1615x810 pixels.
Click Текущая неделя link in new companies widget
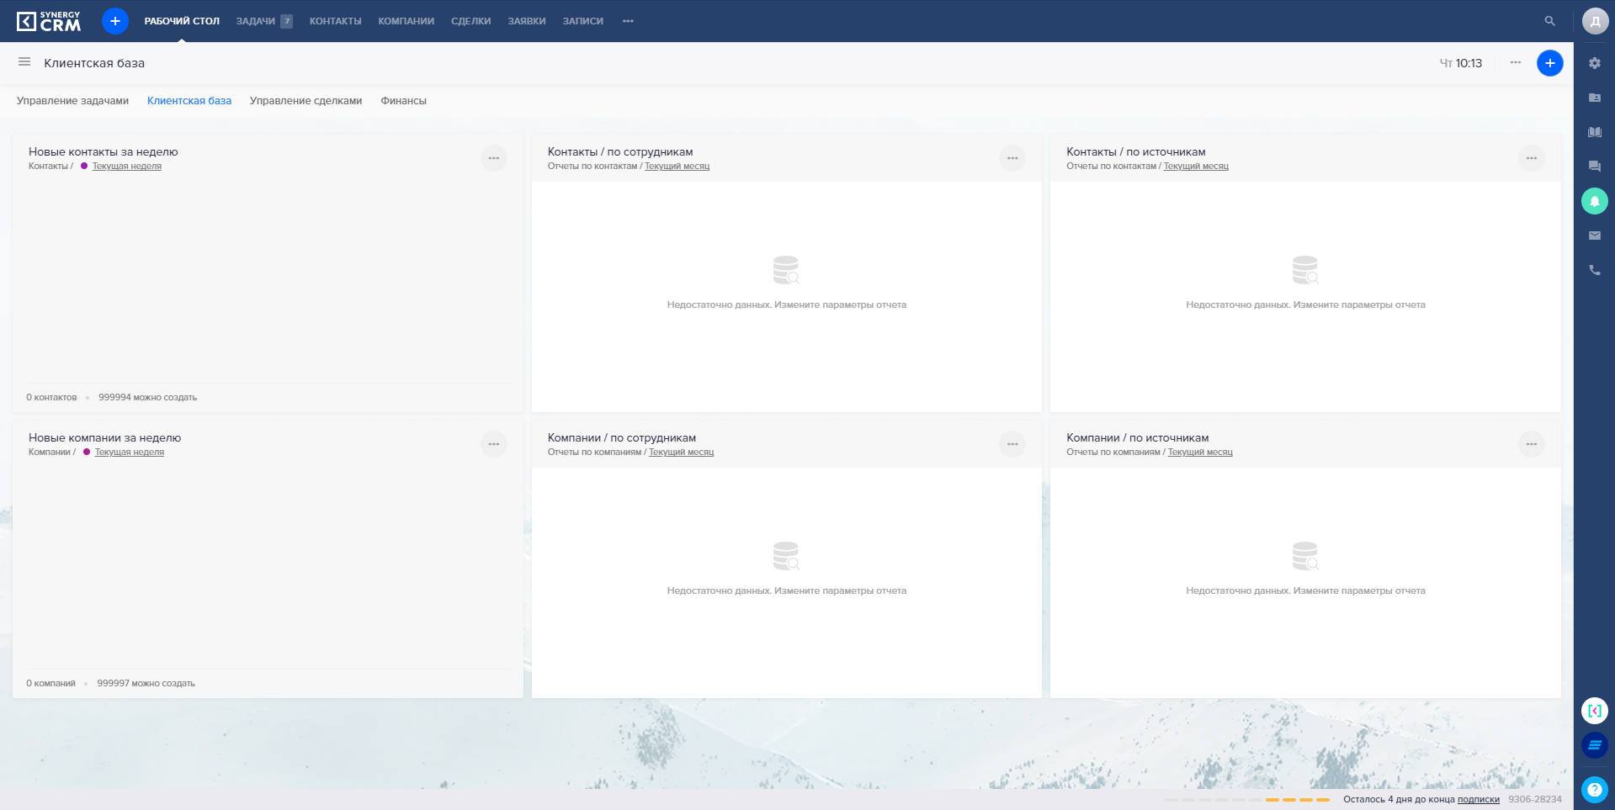[130, 453]
